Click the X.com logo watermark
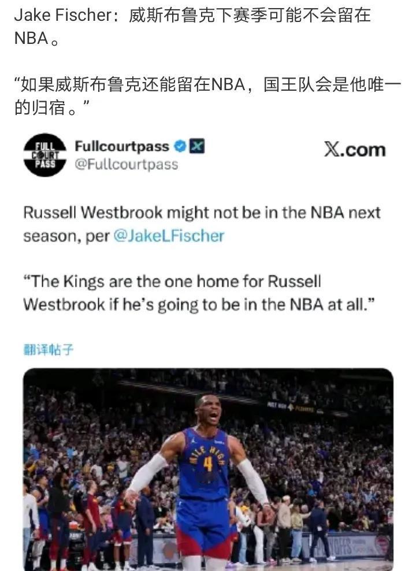416x571 pixels. 355,150
